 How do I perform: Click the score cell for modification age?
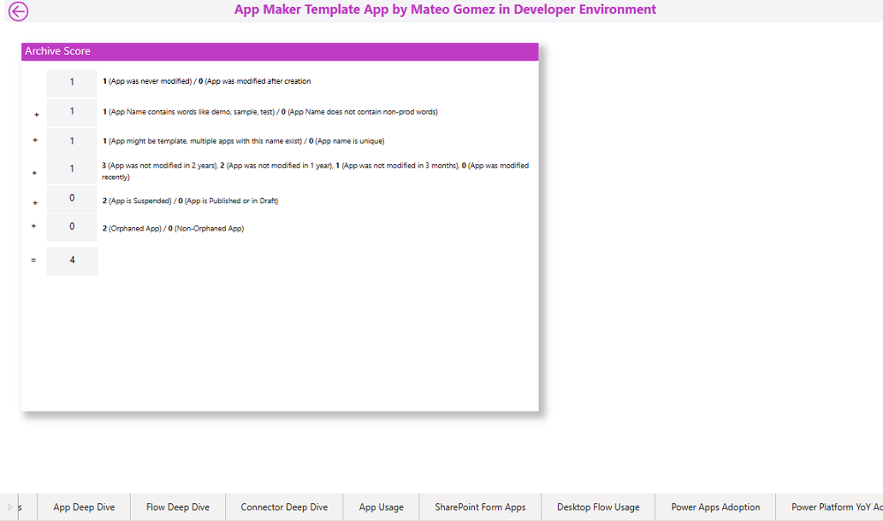click(x=72, y=169)
